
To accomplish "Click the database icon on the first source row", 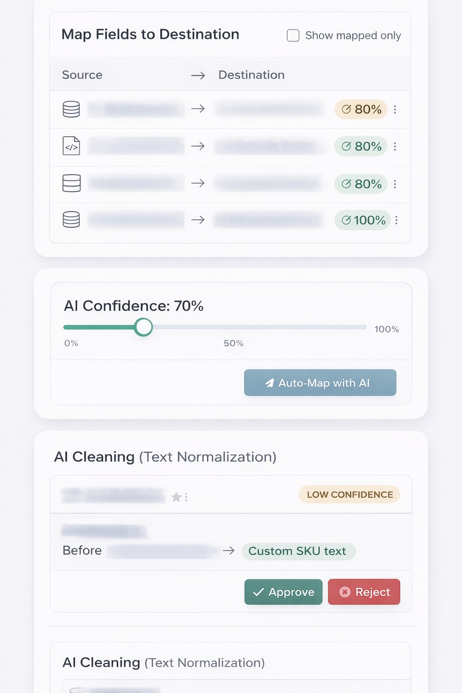I will pos(70,109).
